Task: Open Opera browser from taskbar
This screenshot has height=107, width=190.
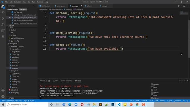Action: (82, 104)
